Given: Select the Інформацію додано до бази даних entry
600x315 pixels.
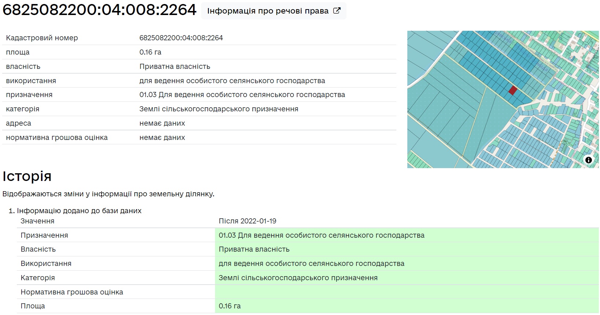Looking at the screenshot, I should (x=79, y=211).
